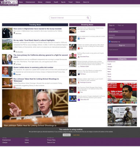This screenshot has height=147, width=140.
Task: Switch to the Sign-up tab
Action: click(x=121, y=25)
